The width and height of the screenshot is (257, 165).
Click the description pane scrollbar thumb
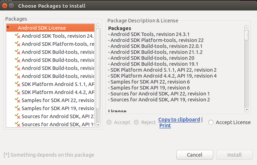247,35
